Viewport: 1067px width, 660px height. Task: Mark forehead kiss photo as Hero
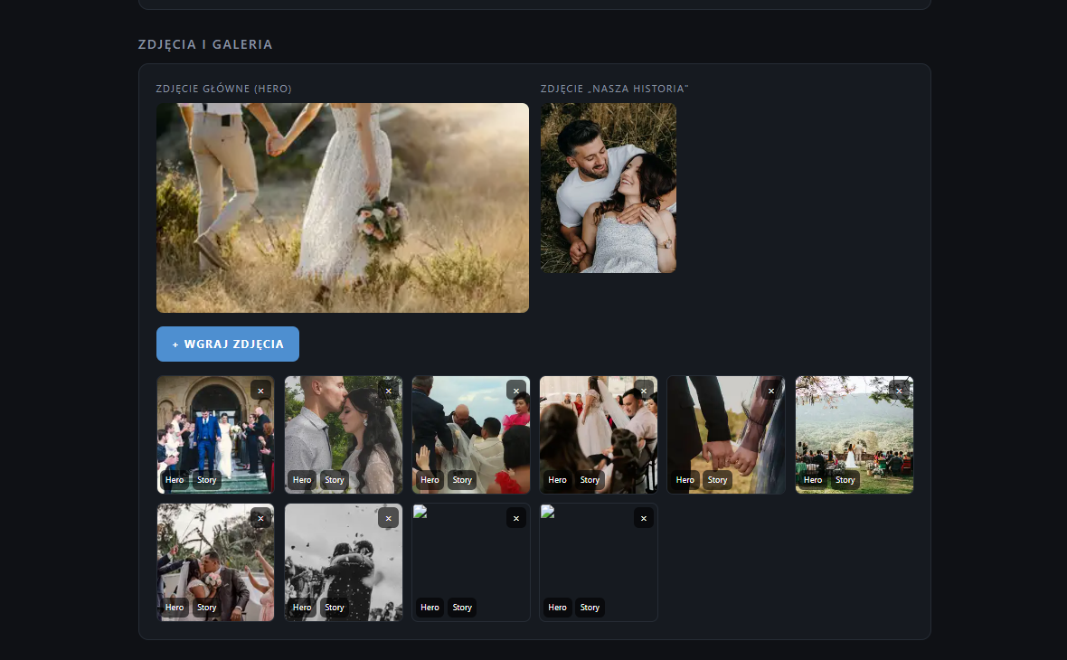pyautogui.click(x=302, y=480)
